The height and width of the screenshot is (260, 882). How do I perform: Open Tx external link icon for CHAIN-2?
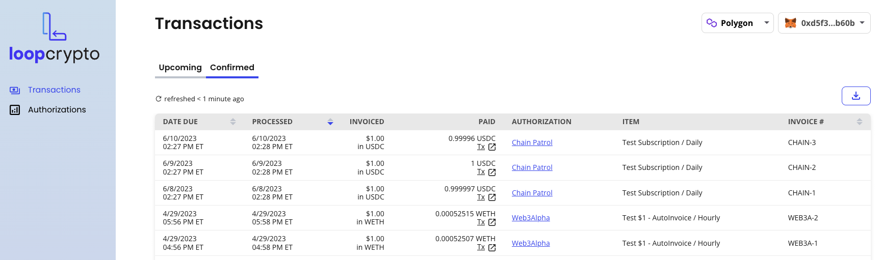pos(492,172)
